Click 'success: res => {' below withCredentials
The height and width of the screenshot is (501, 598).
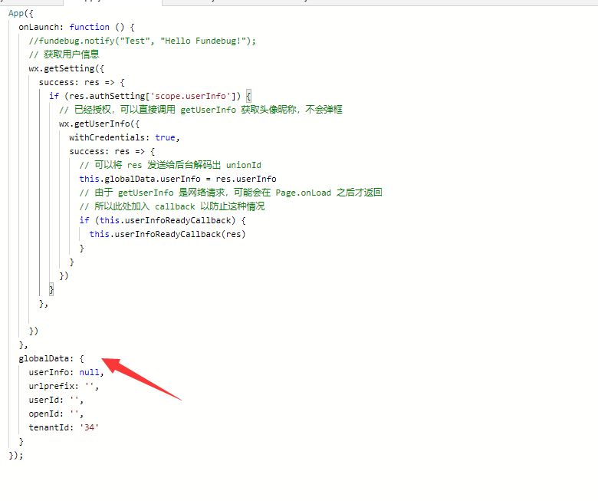point(112,151)
